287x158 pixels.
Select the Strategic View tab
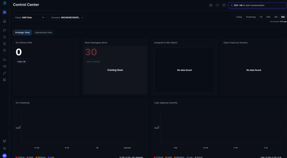(x=22, y=32)
